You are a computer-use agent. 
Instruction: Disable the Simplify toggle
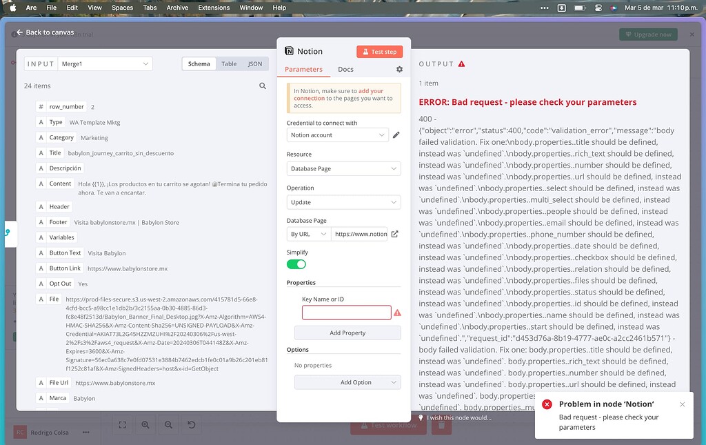296,264
